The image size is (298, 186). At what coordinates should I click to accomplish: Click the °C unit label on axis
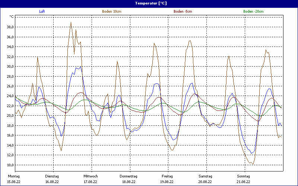pos(12,17)
